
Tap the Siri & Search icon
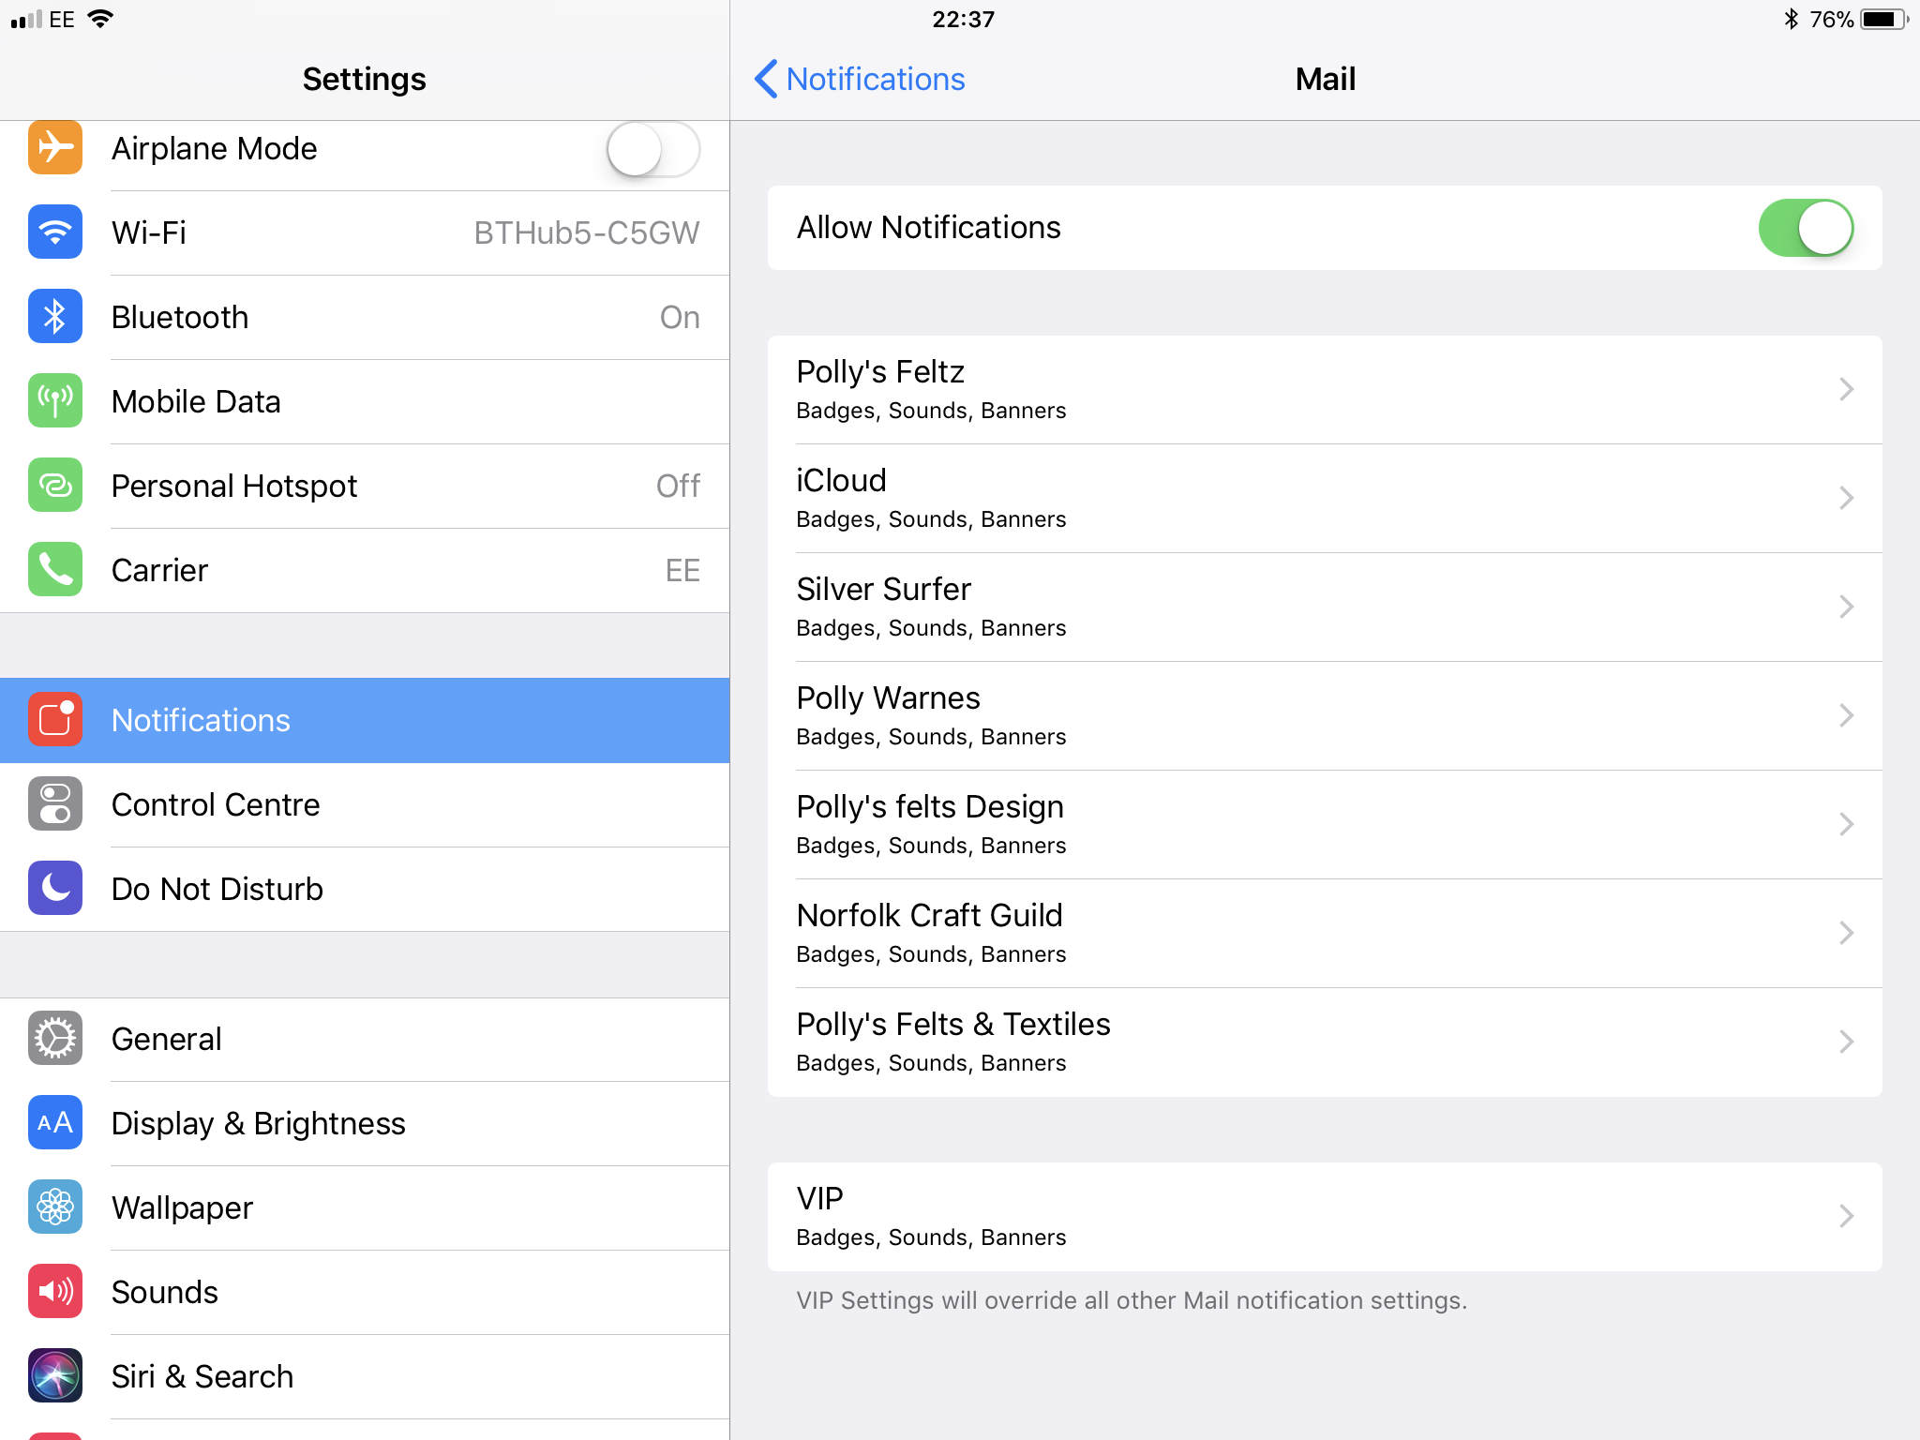click(x=55, y=1376)
